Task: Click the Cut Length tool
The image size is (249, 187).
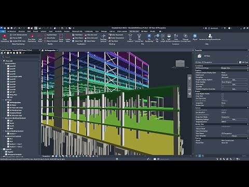Action: pyautogui.click(x=162, y=38)
